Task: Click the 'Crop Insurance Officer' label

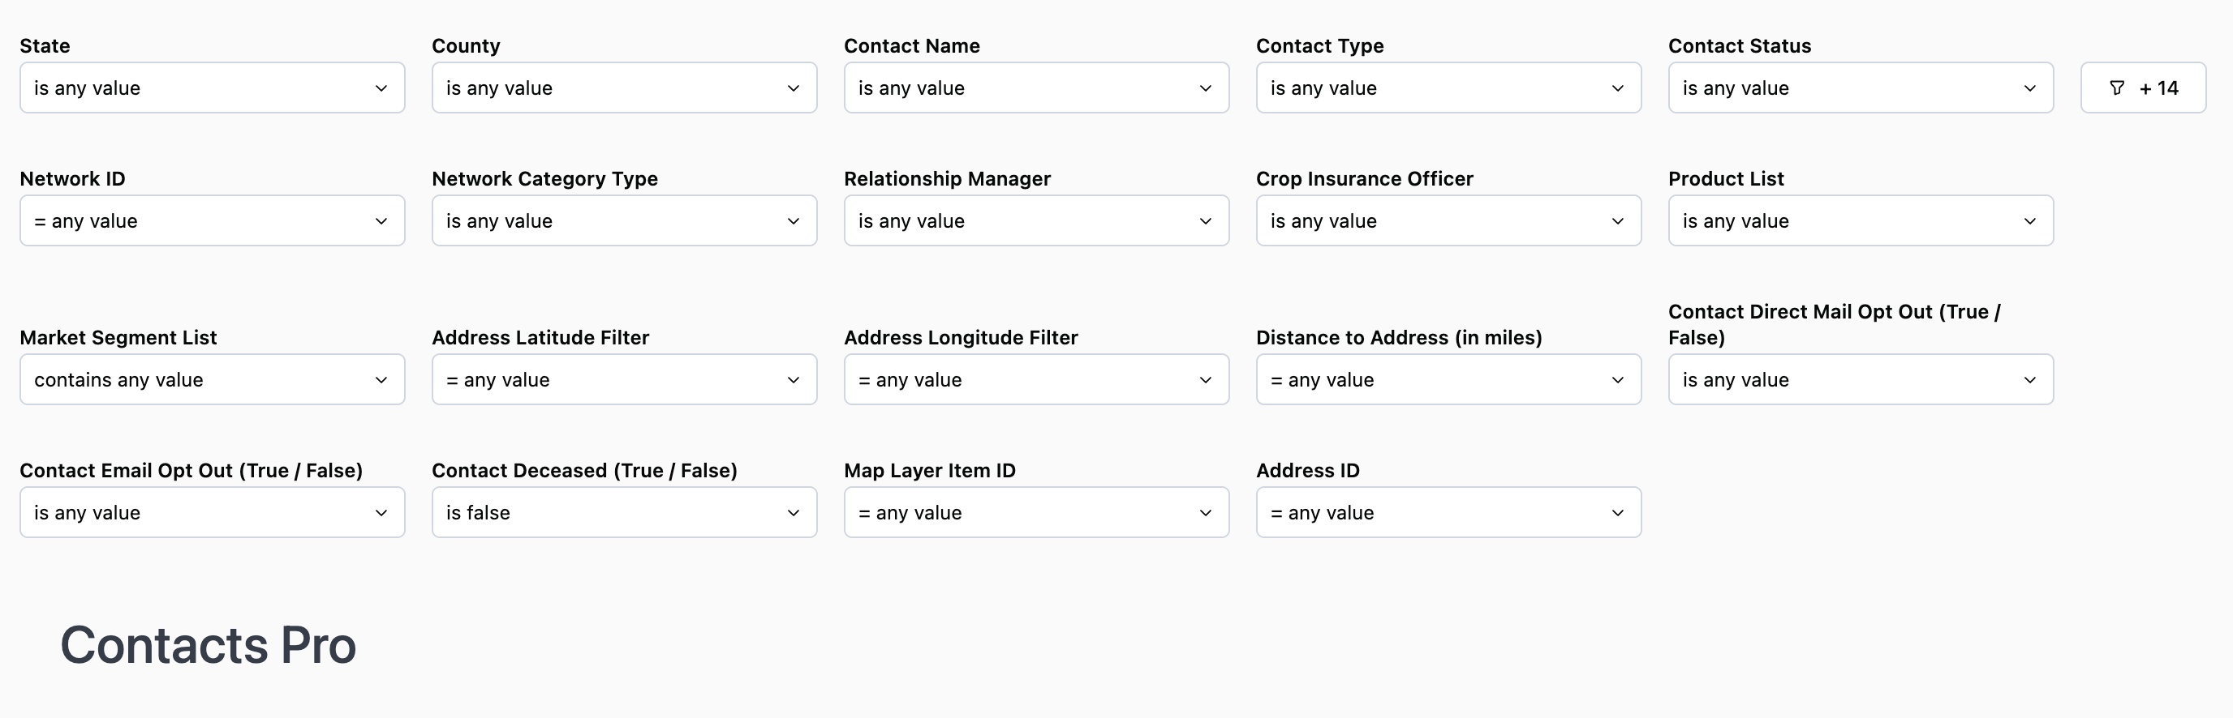Action: [1365, 178]
